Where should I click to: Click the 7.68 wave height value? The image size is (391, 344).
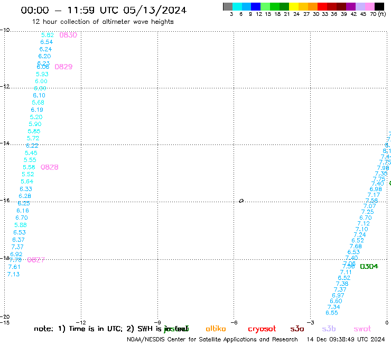pyautogui.click(x=356, y=246)
